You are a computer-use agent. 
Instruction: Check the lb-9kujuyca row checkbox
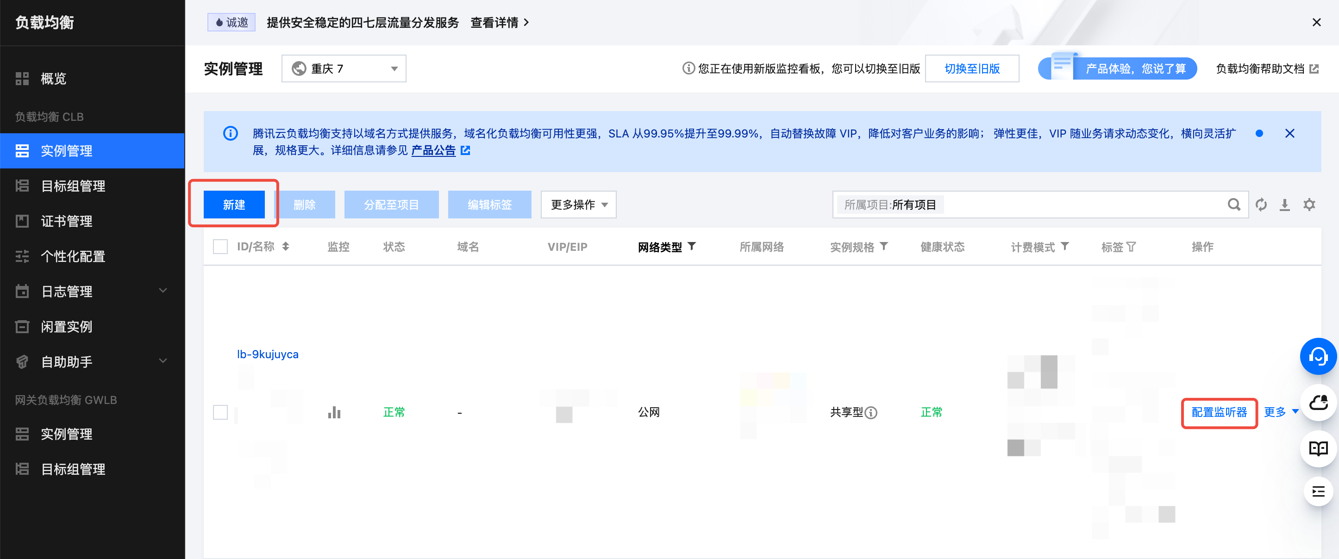(x=220, y=412)
